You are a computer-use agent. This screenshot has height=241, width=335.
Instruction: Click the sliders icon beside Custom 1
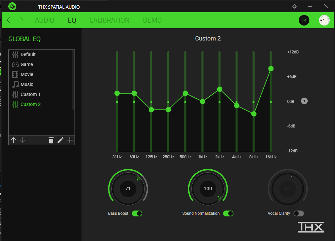tap(15, 94)
